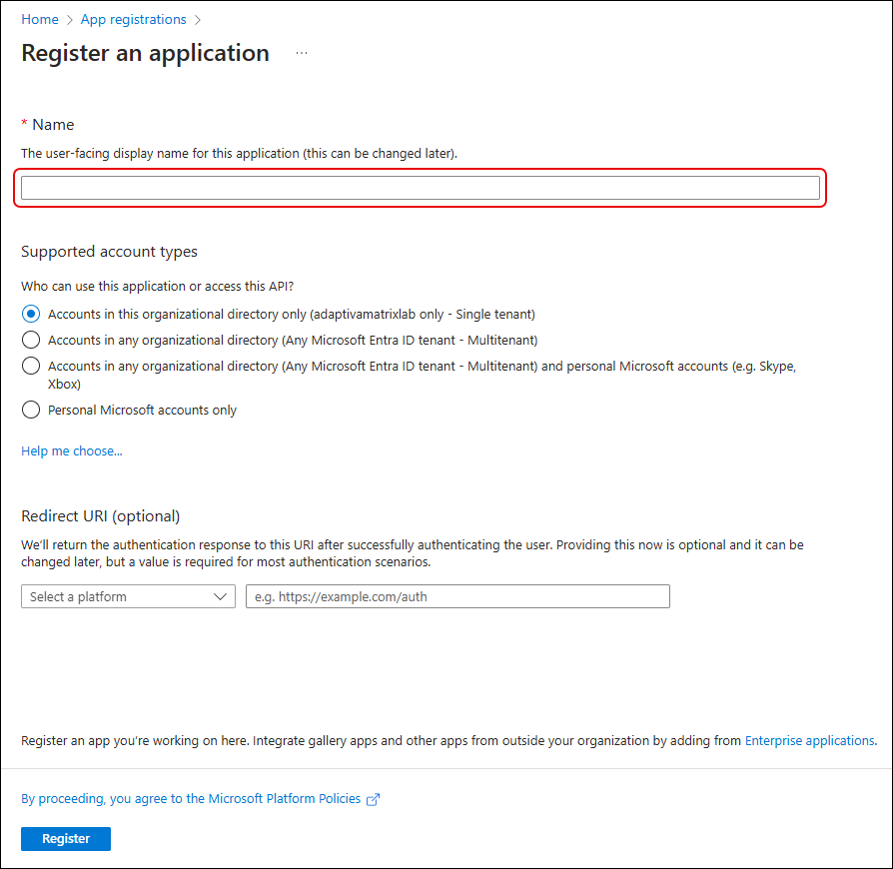Click the Redirect URI (optional) heading
The height and width of the screenshot is (869, 893).
coord(100,516)
